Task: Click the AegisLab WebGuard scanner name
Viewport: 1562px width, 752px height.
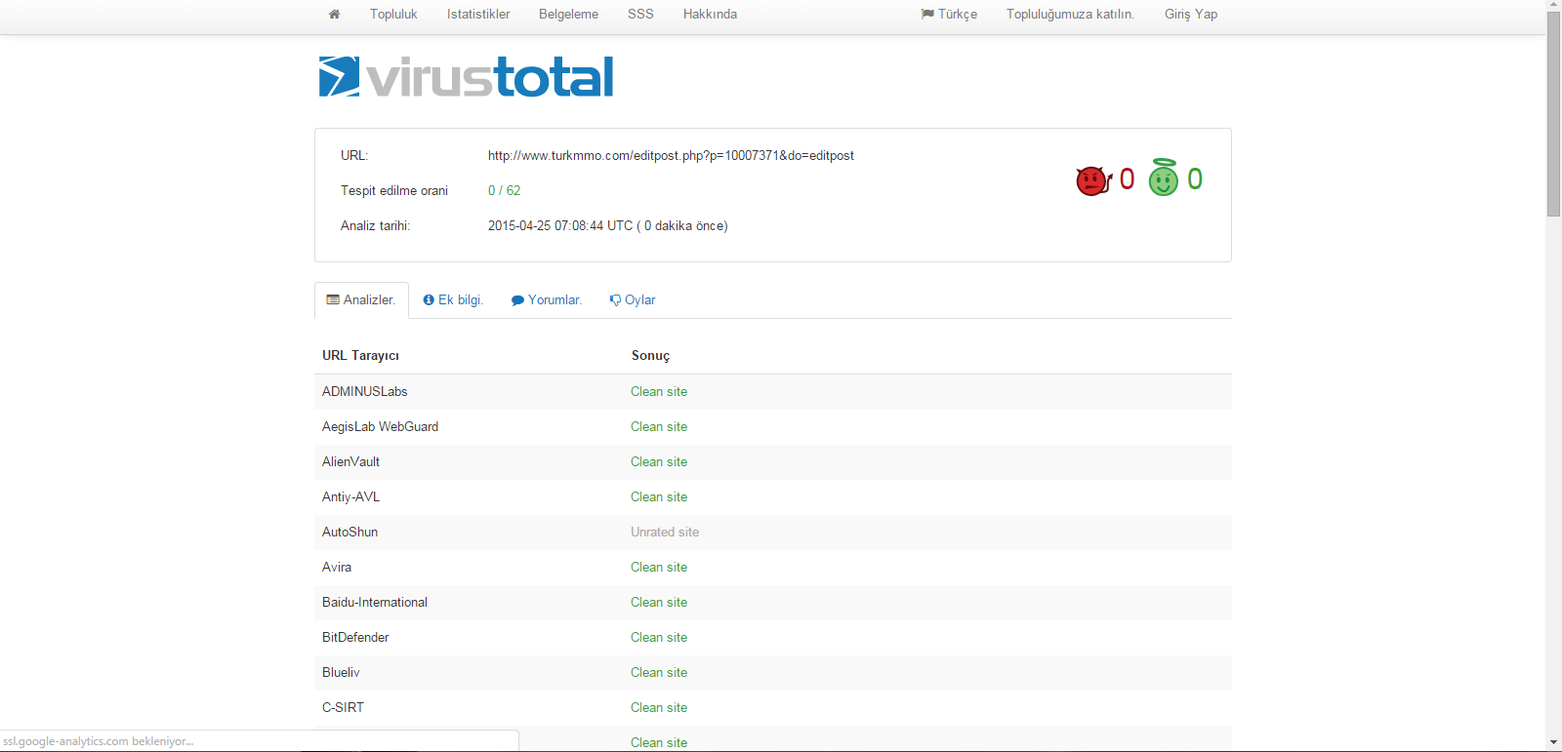Action: [x=380, y=427]
